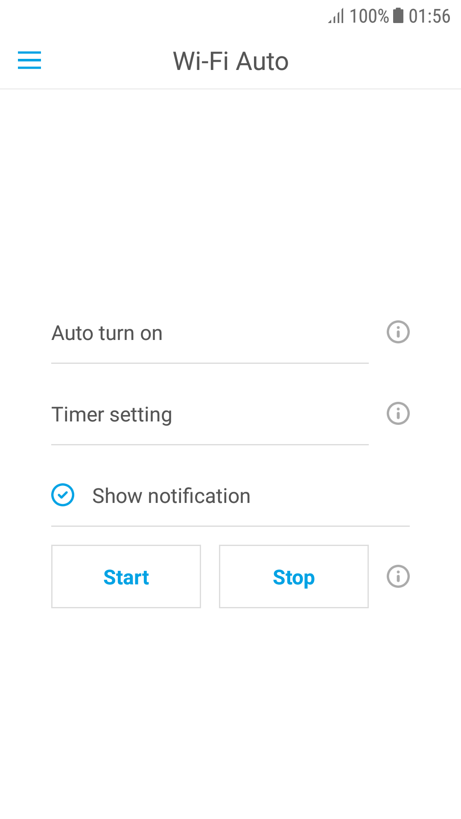The height and width of the screenshot is (819, 461).
Task: Open the Timer setting option
Action: tap(112, 415)
